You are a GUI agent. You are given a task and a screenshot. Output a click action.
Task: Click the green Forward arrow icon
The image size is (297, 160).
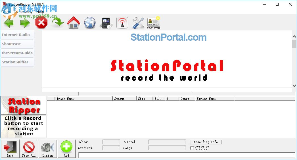tap(25, 23)
